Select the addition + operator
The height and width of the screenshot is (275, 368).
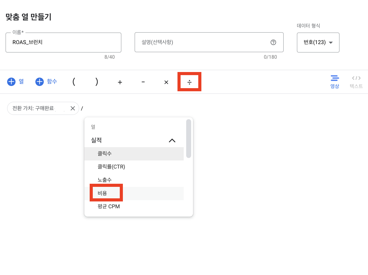(120, 82)
